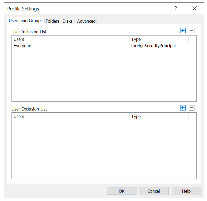Image resolution: width=207 pixels, height=201 pixels.
Task: Add a user to the Exclusion List
Action: pos(183,108)
